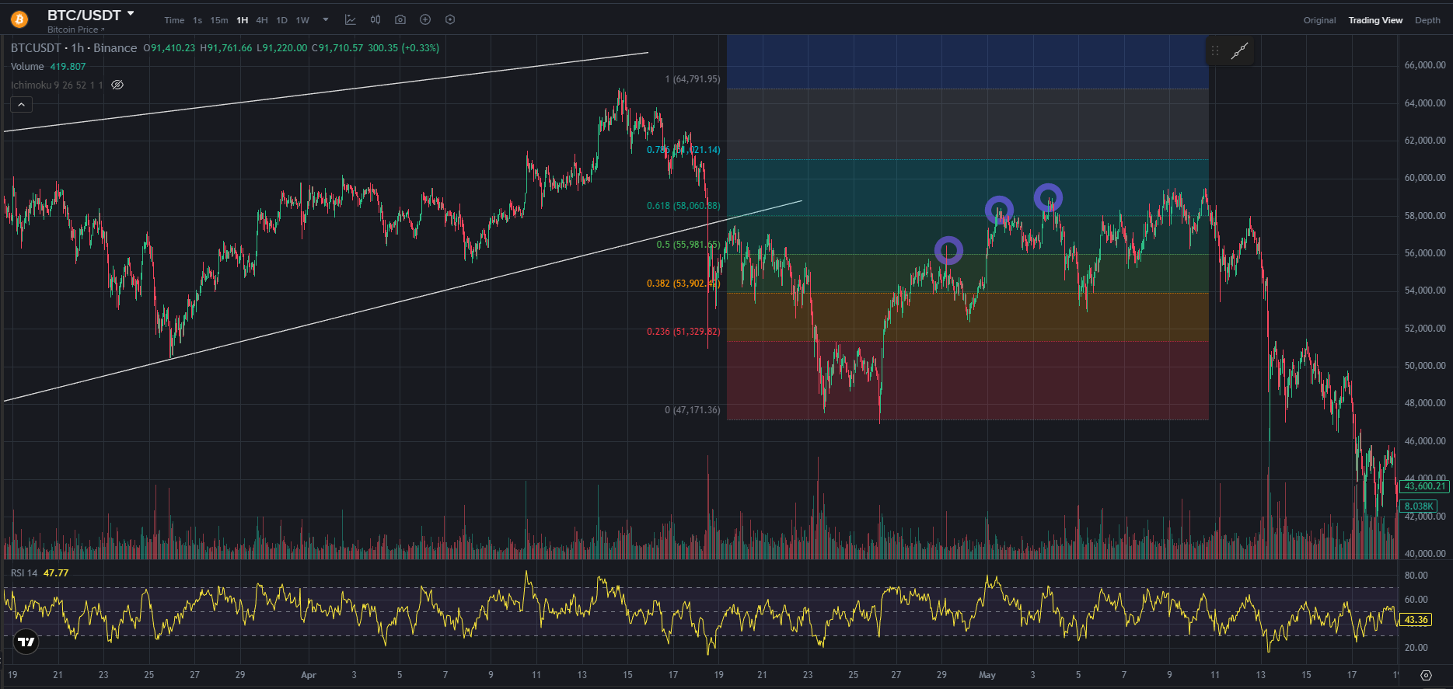1453x689 pixels.
Task: Select the trend line drawing tool
Action: (1239, 51)
